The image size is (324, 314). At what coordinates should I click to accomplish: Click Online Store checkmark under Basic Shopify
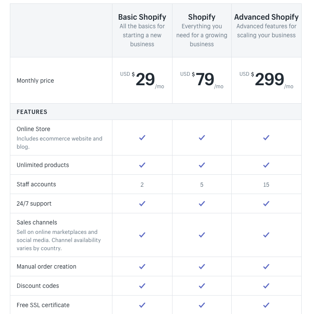coord(142,138)
